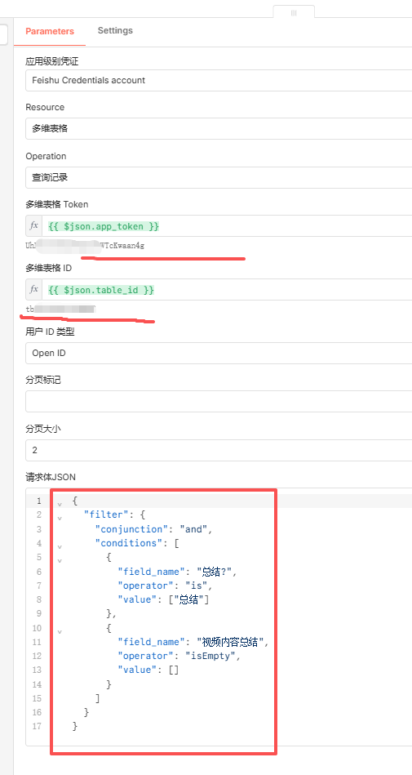Click the "value": [] line

148,670
